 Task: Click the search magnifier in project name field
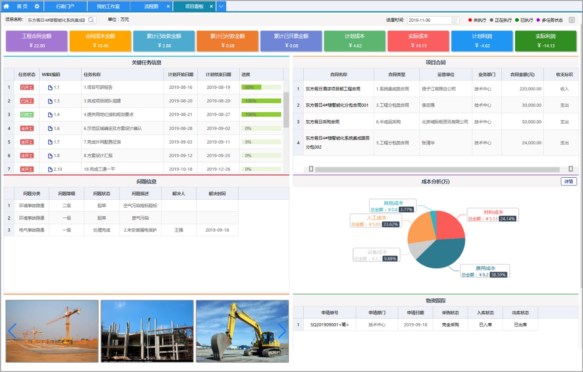click(91, 20)
